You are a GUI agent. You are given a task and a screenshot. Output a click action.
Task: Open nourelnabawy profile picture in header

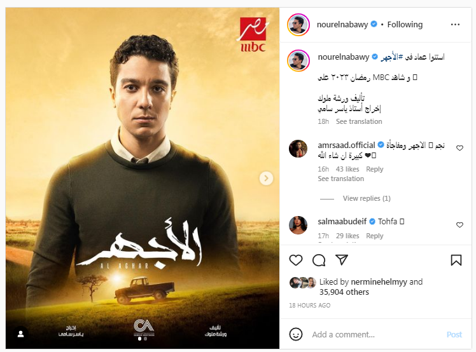tap(298, 25)
